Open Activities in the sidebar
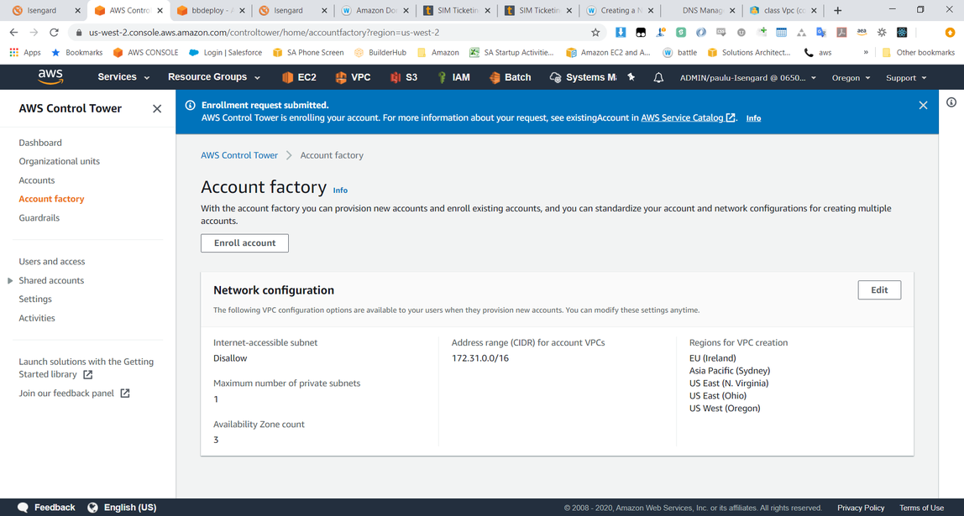Viewport: 964px width, 516px height. tap(37, 318)
